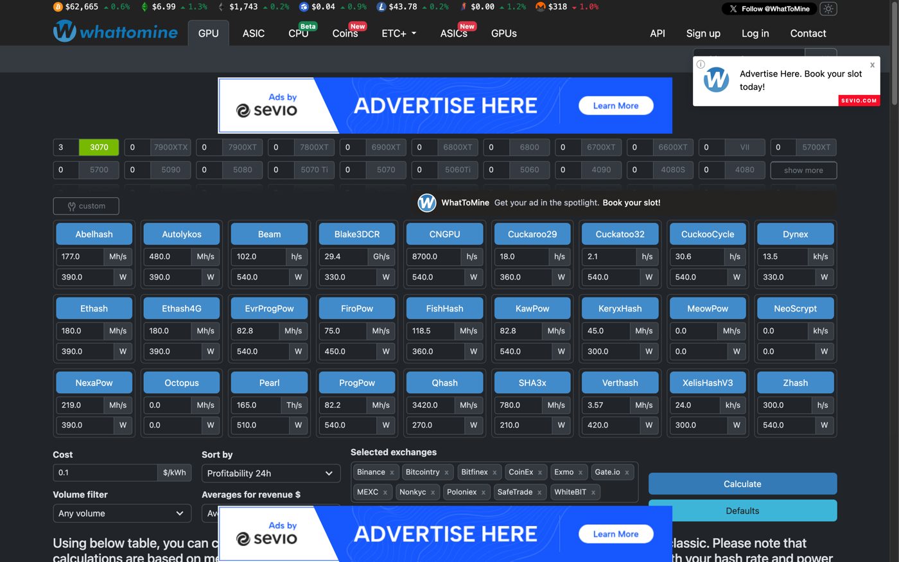The height and width of the screenshot is (562, 899).
Task: Click the info icon on the ad popup
Action: (701, 64)
